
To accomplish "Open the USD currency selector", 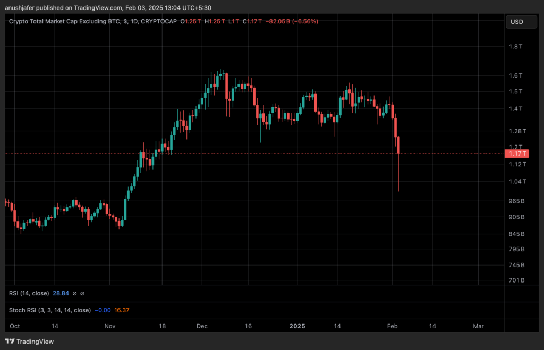I will (x=516, y=22).
